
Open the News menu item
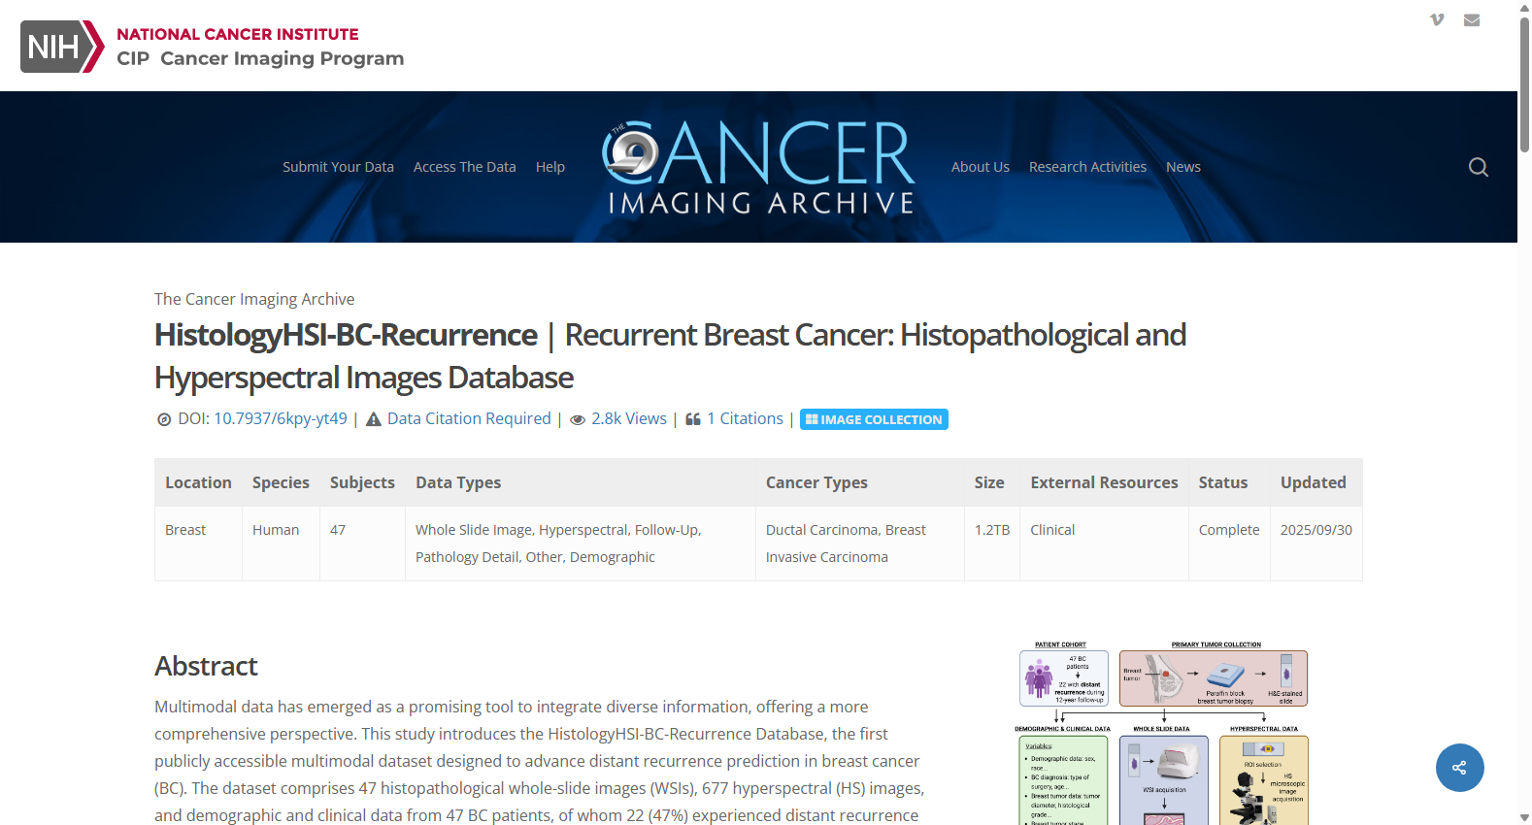[x=1183, y=167]
